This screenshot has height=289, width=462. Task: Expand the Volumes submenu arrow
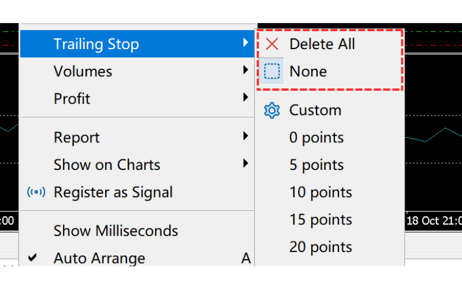pyautogui.click(x=246, y=71)
